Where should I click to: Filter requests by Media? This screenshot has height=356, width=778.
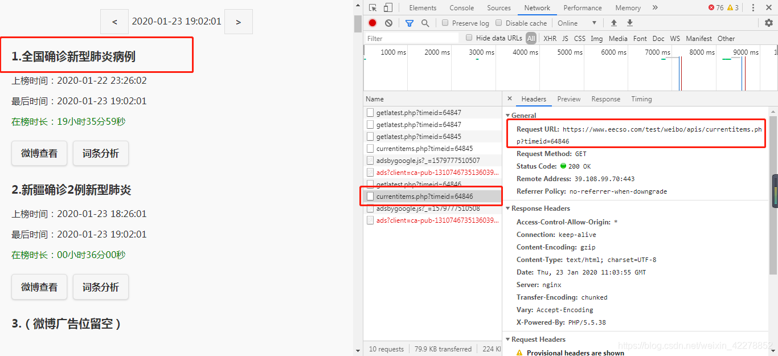tap(618, 38)
